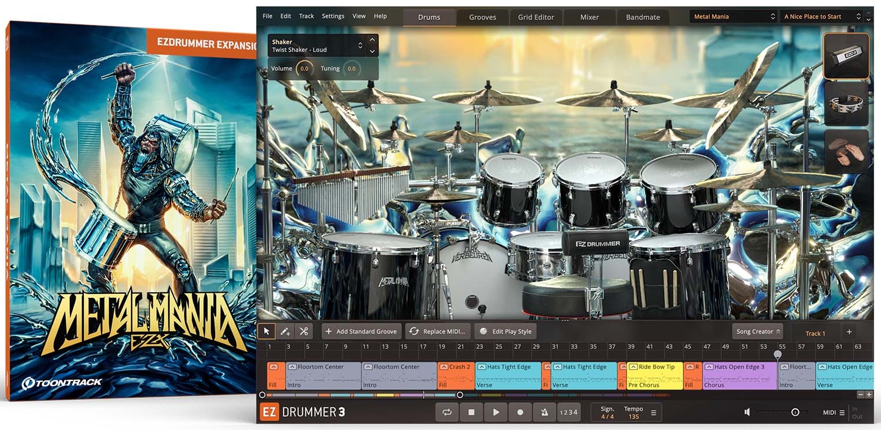
Task: Click the Edit Play Style button
Action: click(506, 331)
